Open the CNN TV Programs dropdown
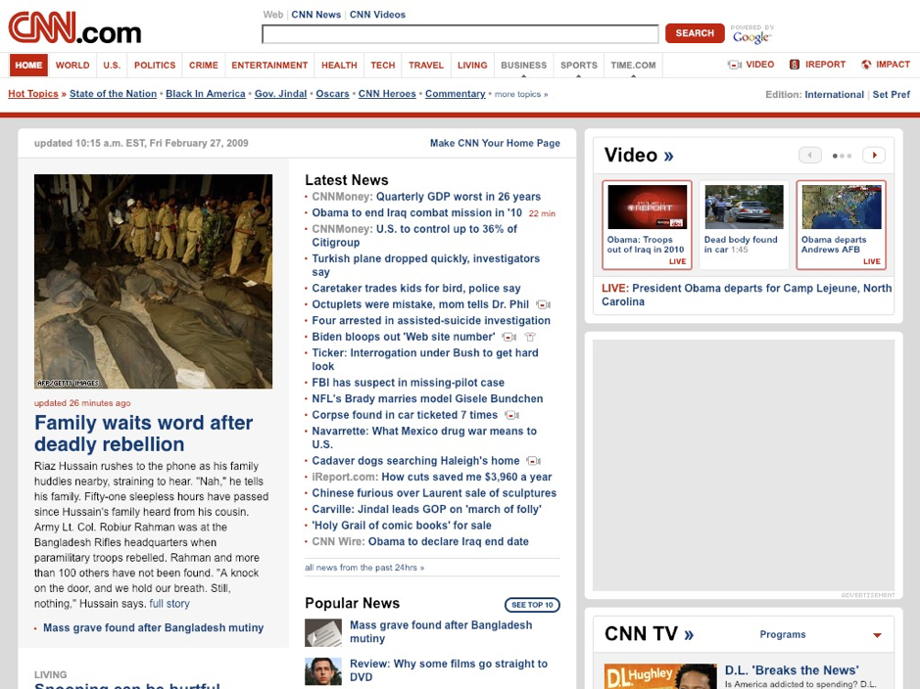This screenshot has height=689, width=920. tap(877, 635)
